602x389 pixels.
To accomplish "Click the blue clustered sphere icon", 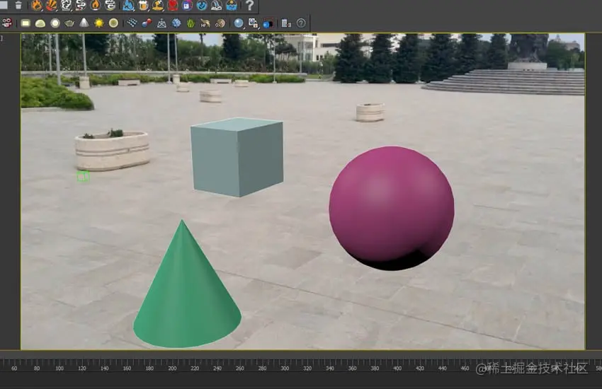I will [x=176, y=23].
